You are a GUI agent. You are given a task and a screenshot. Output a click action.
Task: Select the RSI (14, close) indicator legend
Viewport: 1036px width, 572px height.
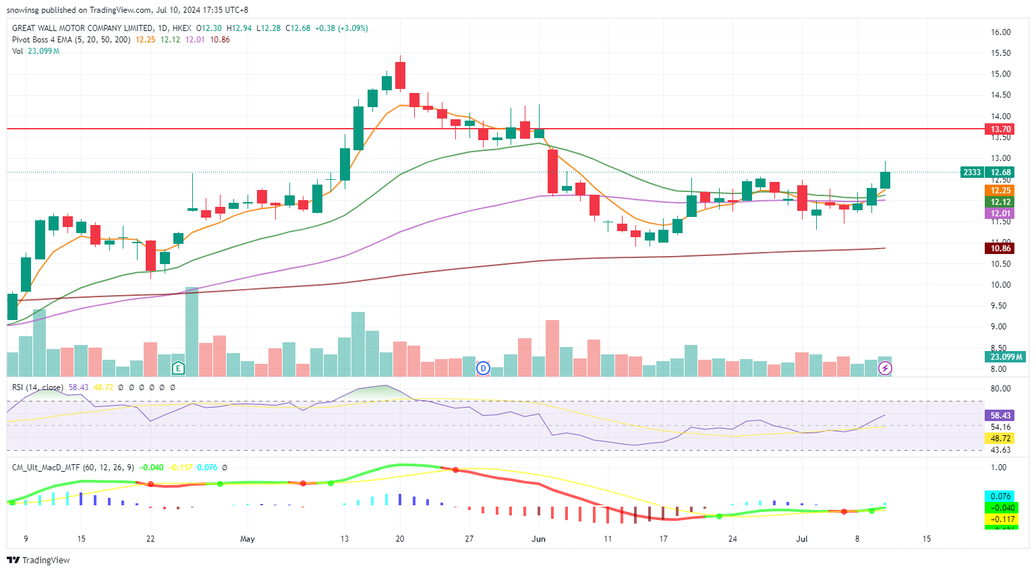tap(38, 387)
